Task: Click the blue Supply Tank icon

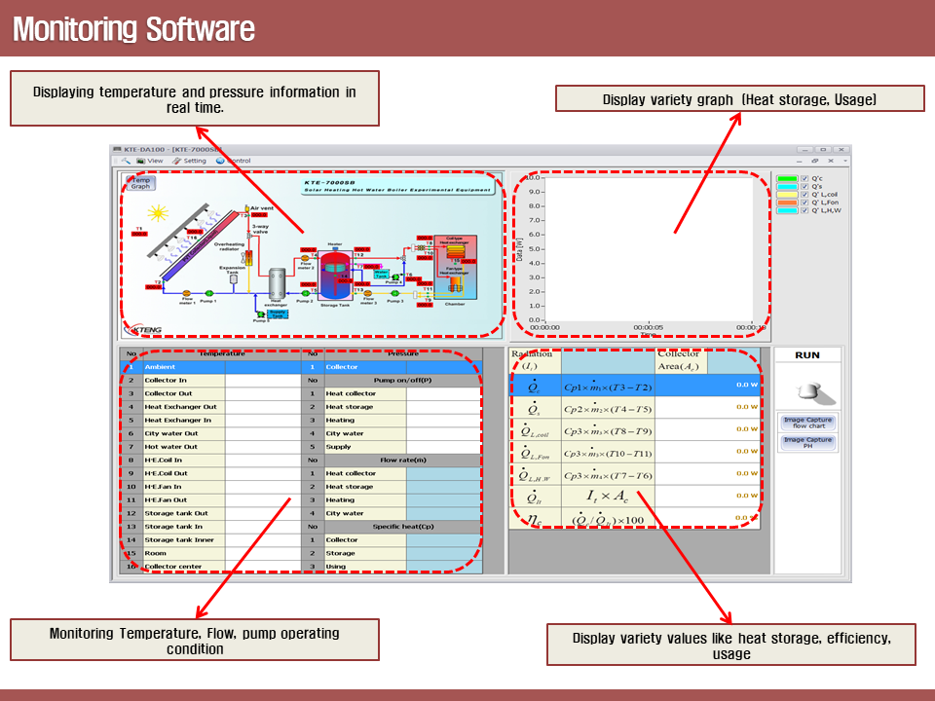Action: tap(277, 314)
